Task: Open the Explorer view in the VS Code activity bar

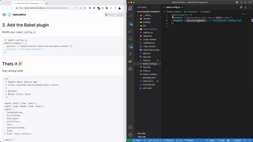Action: click(130, 8)
